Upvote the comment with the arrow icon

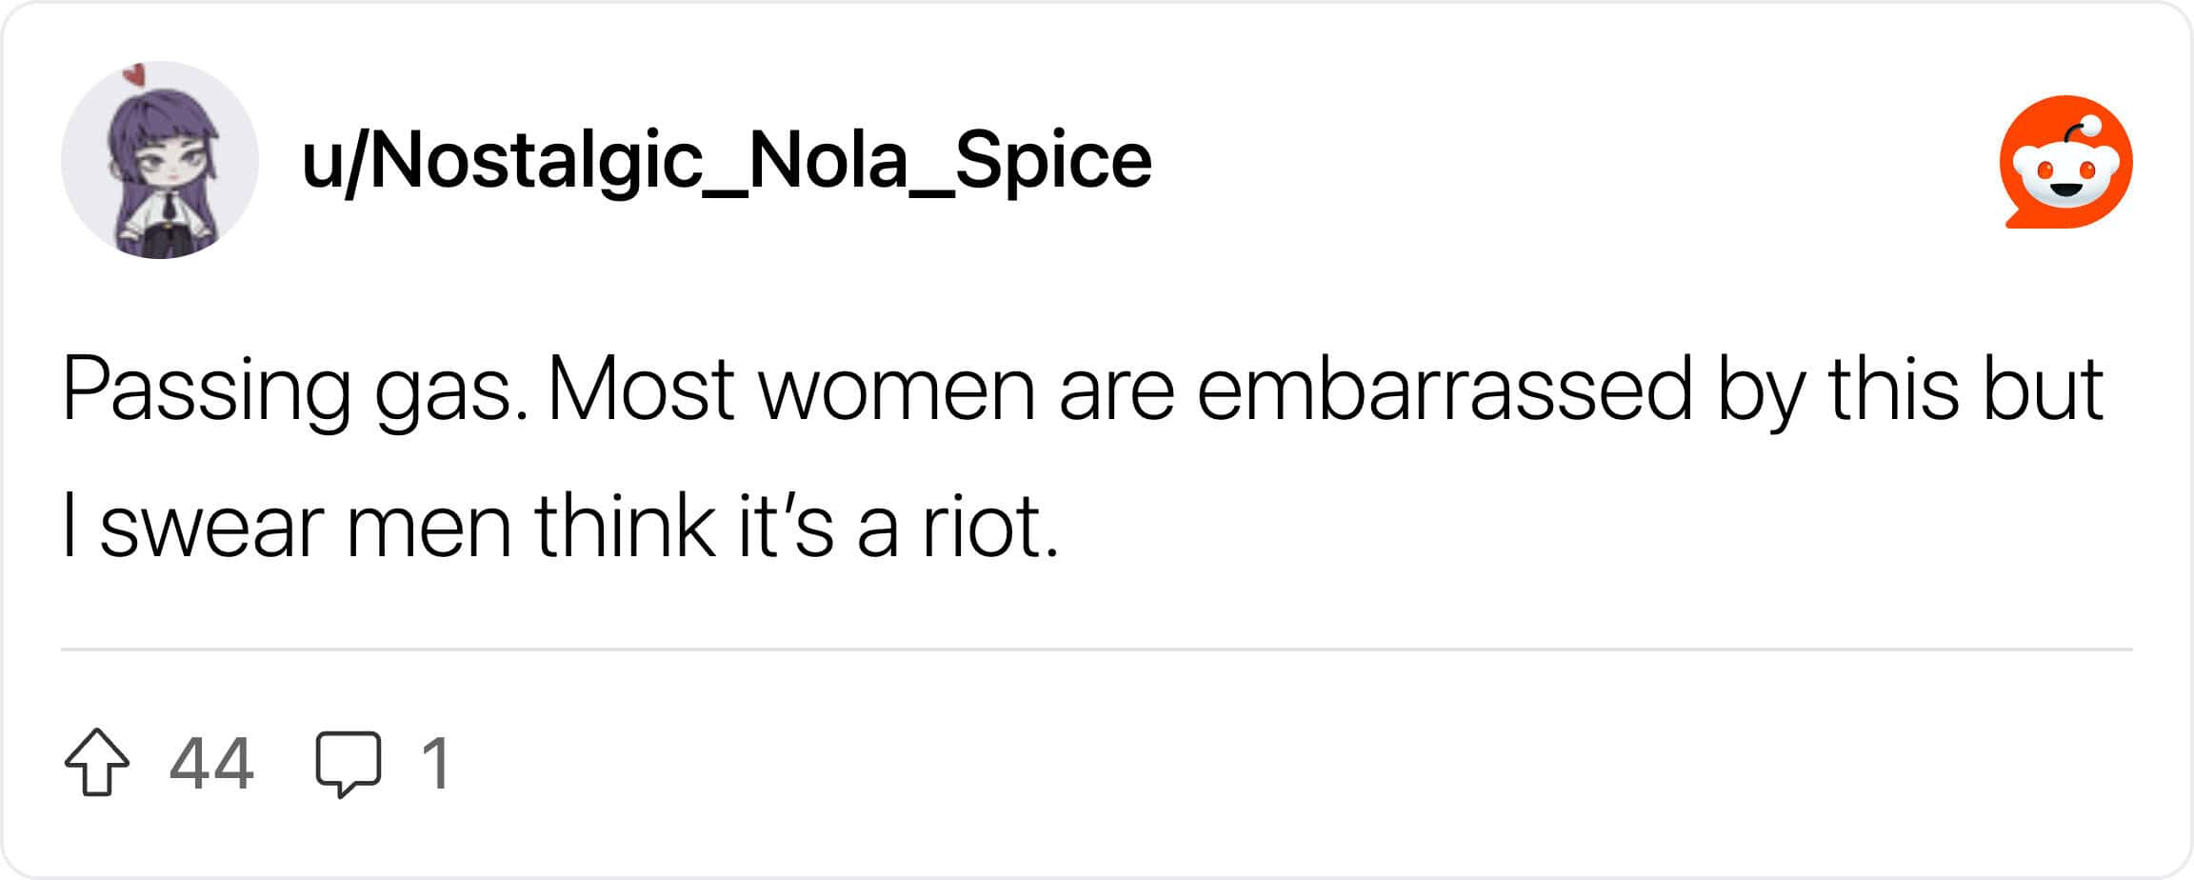coord(97,762)
